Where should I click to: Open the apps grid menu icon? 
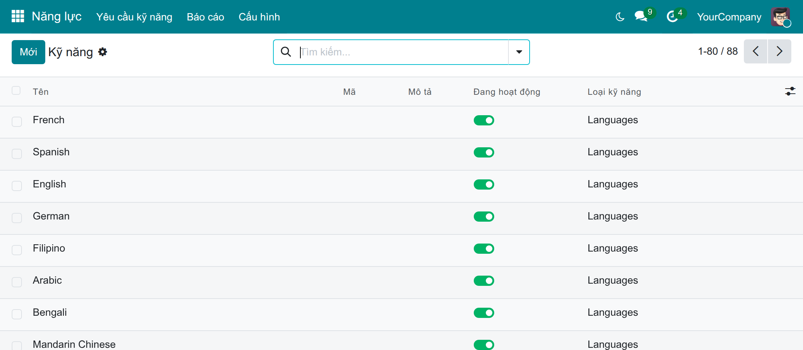[18, 16]
